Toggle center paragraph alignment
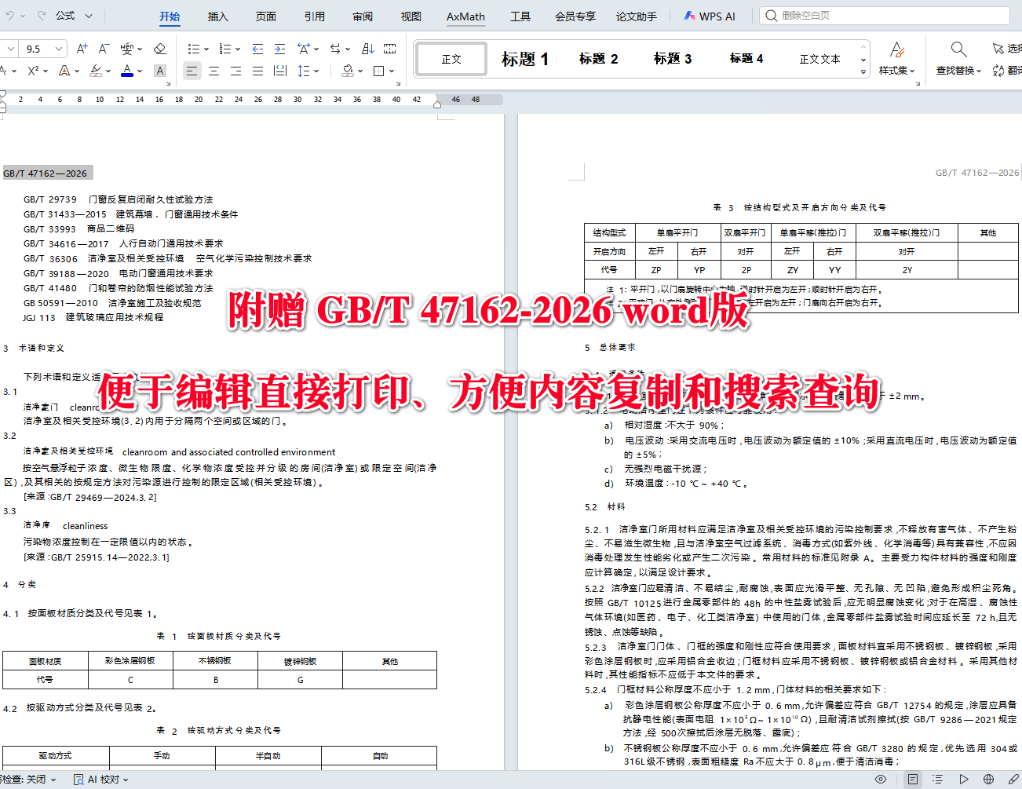1022x789 pixels. point(213,71)
